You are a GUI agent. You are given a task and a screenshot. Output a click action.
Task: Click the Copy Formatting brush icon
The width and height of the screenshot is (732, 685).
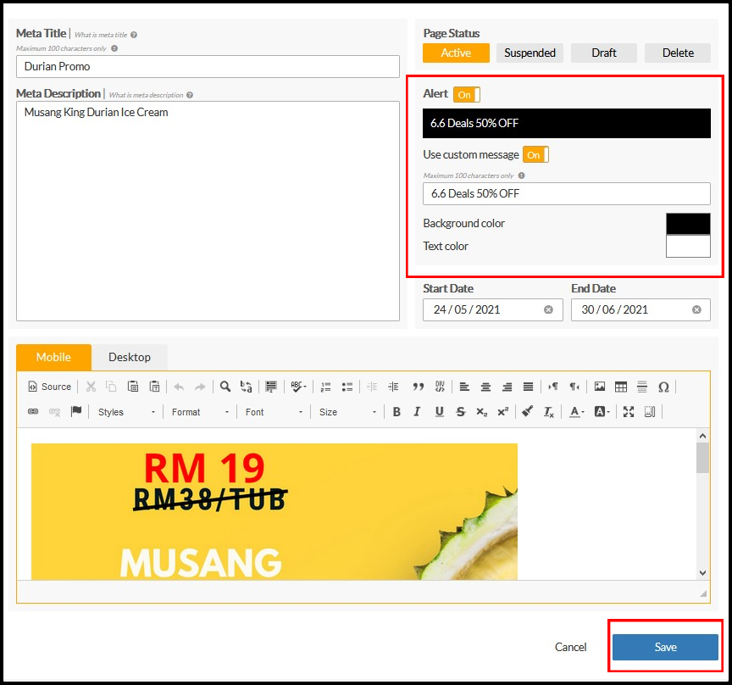tap(528, 412)
